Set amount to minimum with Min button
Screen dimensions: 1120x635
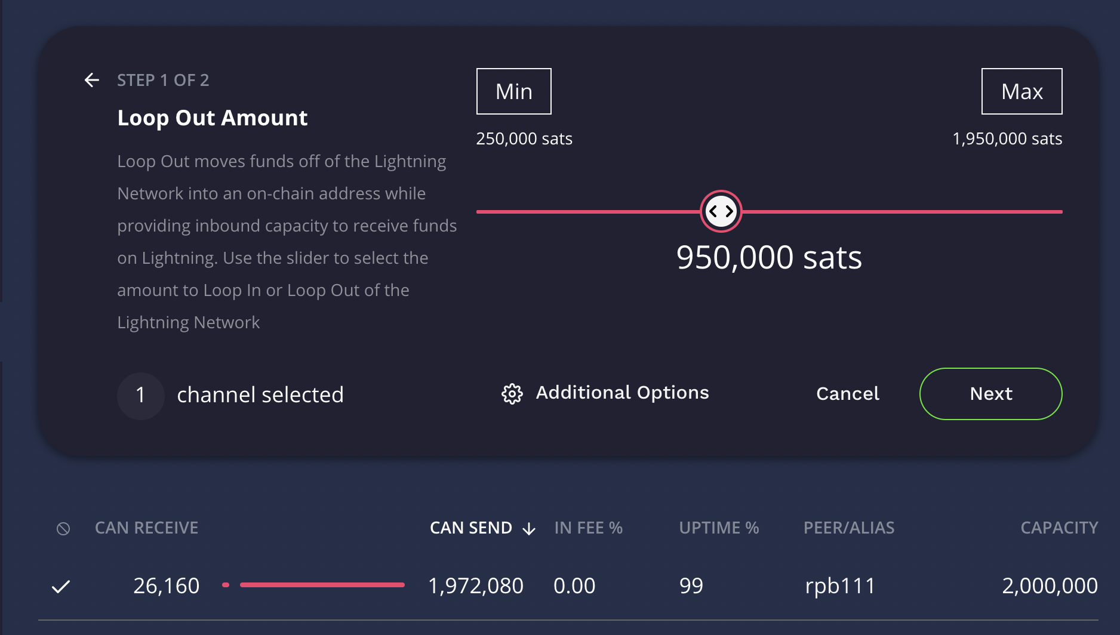tap(513, 91)
